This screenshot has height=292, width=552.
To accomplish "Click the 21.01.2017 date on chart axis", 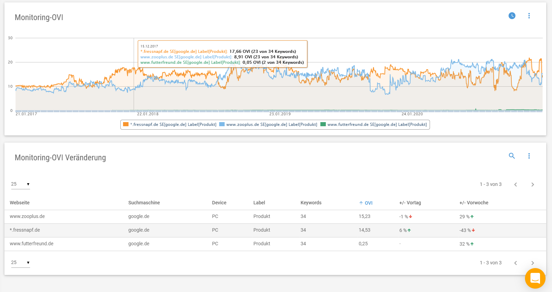I will pyautogui.click(x=26, y=114).
